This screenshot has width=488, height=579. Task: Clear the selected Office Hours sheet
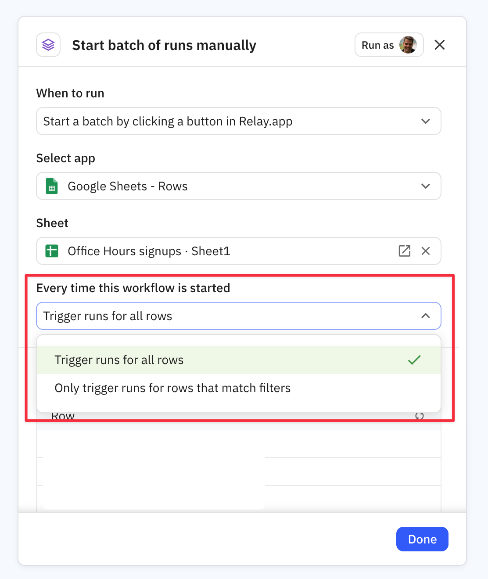[425, 251]
